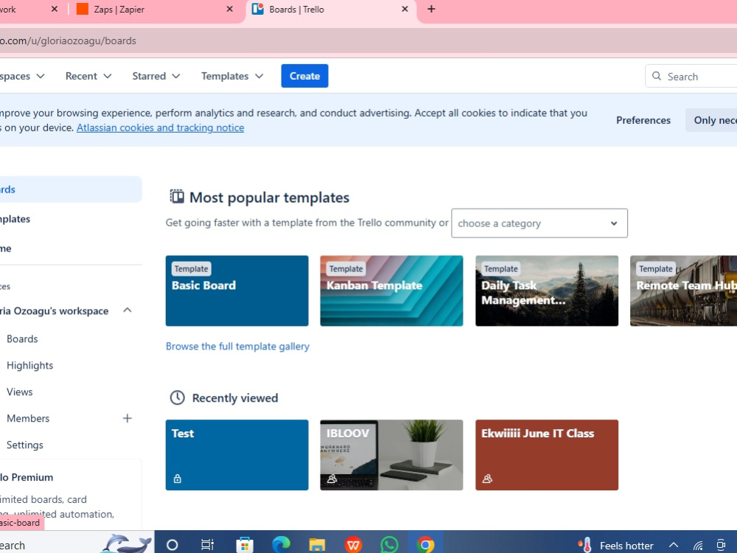Click the workspace icon on Ekwiiiii board
The width and height of the screenshot is (737, 553).
tap(487, 479)
